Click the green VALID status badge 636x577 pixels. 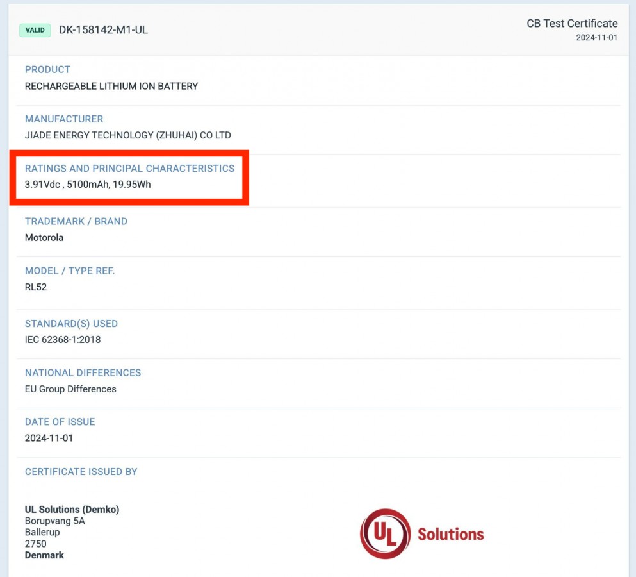(35, 30)
